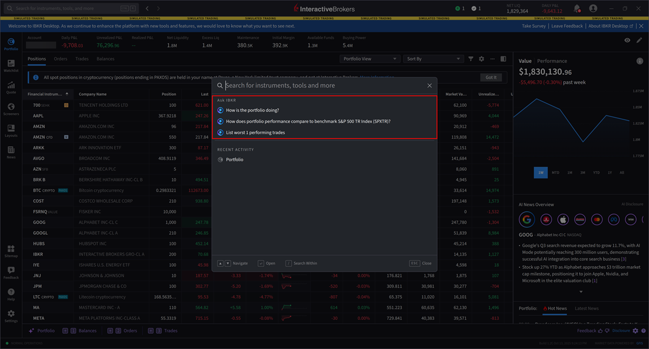Select the YTD performance range
Screen dimensions: 649x349
point(597,172)
